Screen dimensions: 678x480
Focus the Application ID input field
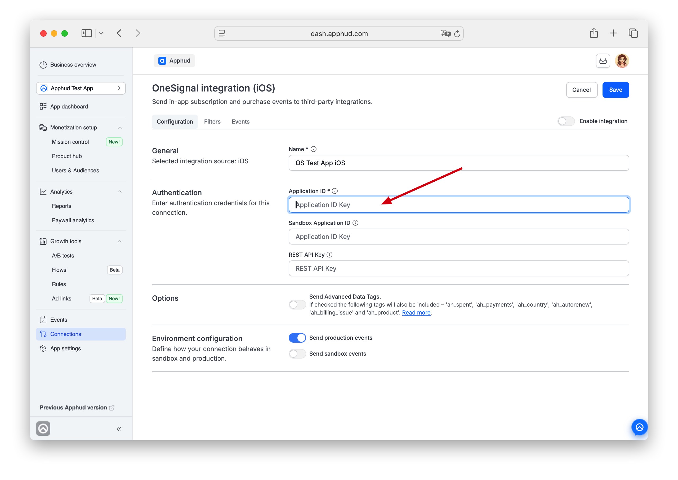[459, 205]
